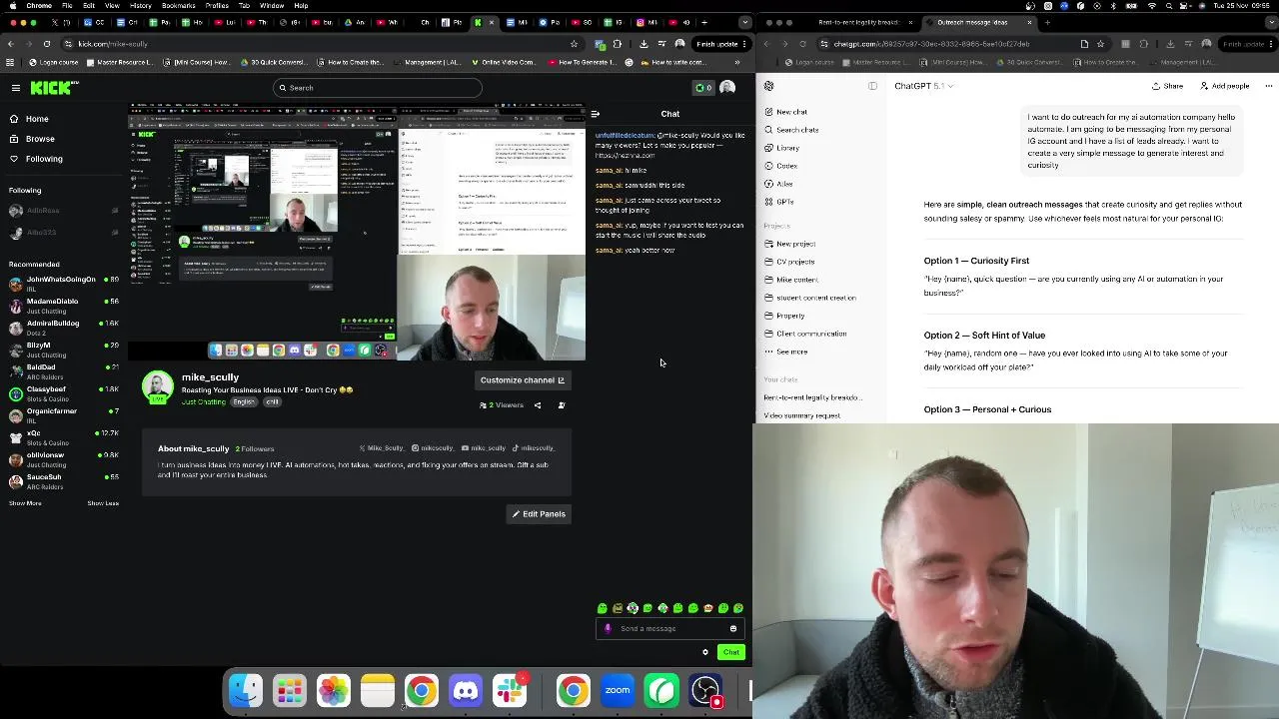
Task: Open the TikTok mikescully_ link
Action: coord(534,448)
